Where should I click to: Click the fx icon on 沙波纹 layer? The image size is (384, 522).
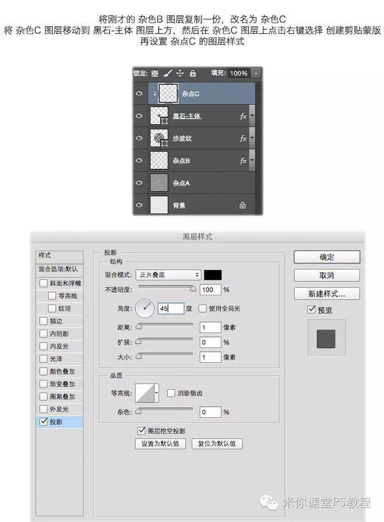point(243,139)
